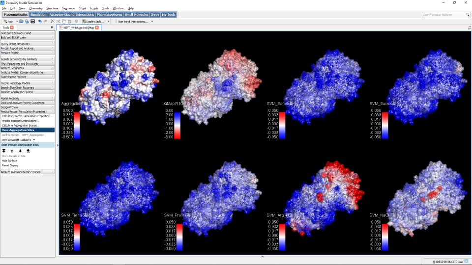The height and width of the screenshot is (265, 472).
Task: Click the Delete X icon
Action: [x=53, y=21]
